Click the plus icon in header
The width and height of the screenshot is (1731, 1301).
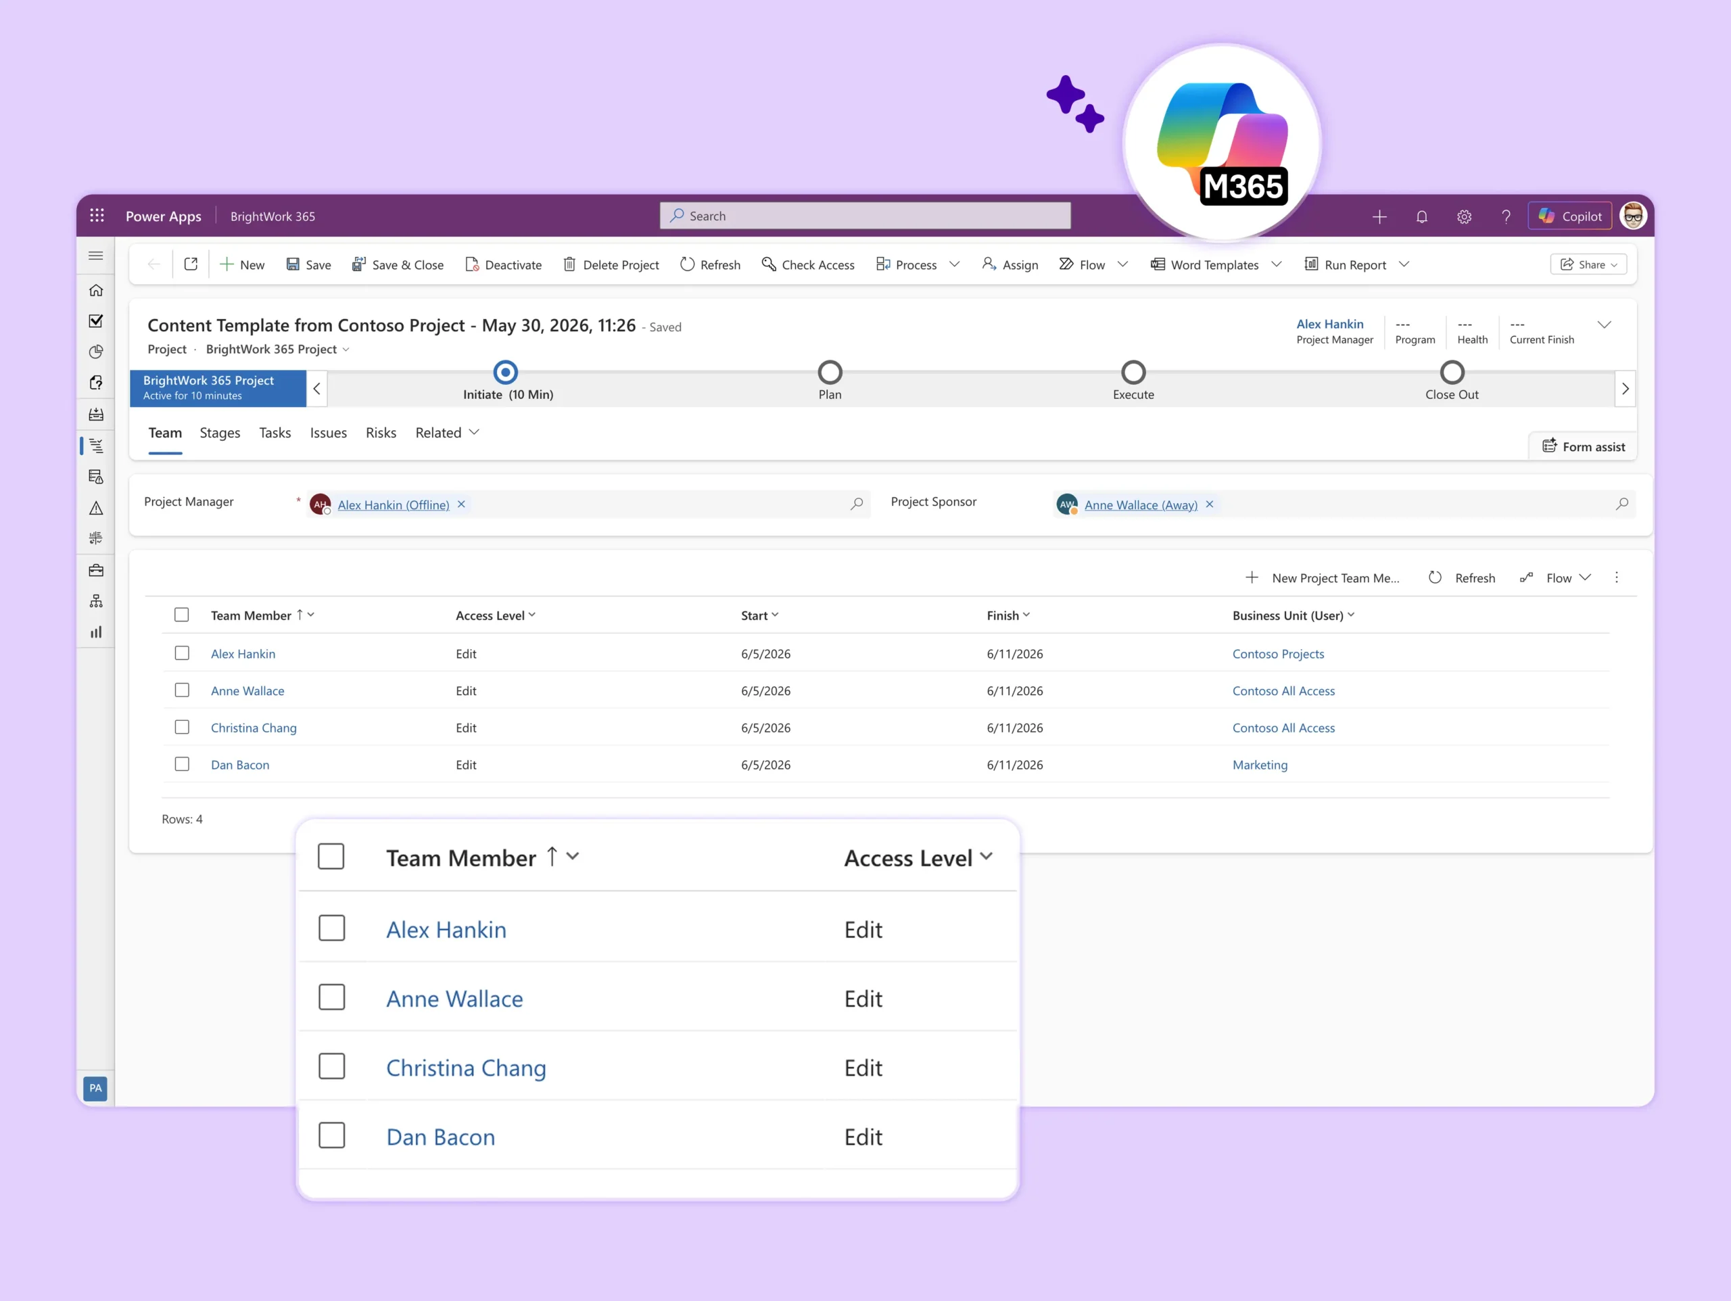click(1379, 217)
